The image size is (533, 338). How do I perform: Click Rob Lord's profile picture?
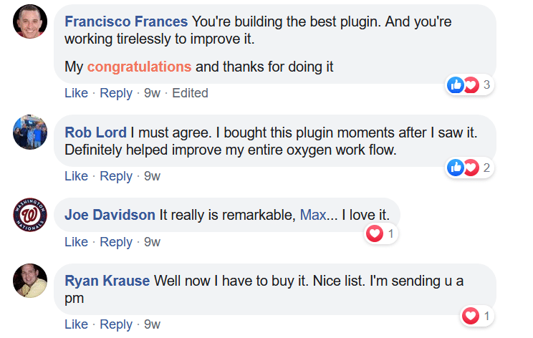coord(31,132)
